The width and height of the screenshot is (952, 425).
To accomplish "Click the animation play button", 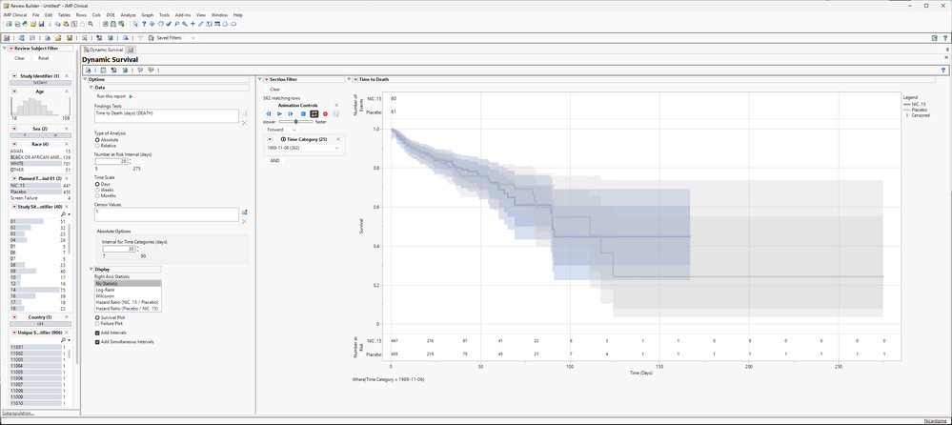I will point(280,113).
